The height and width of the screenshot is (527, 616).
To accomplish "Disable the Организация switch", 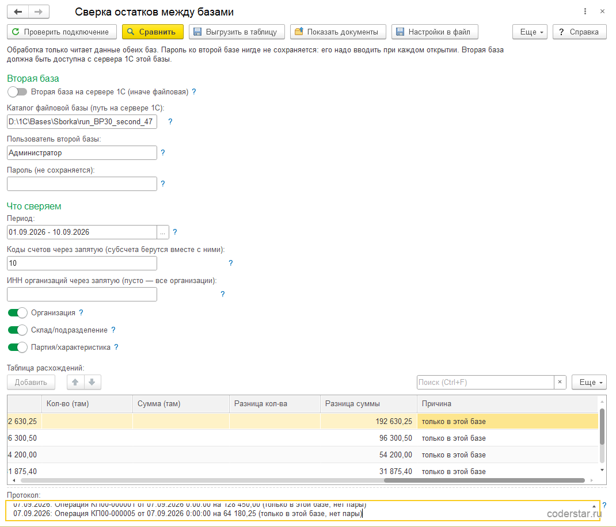I will [x=17, y=312].
